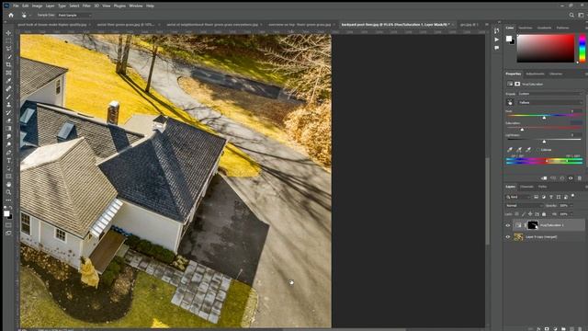Open the layer Kind filter dropdown
This screenshot has height=331, width=588.
click(x=518, y=197)
